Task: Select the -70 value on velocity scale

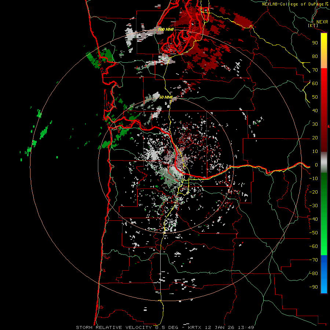Action: 313,260
